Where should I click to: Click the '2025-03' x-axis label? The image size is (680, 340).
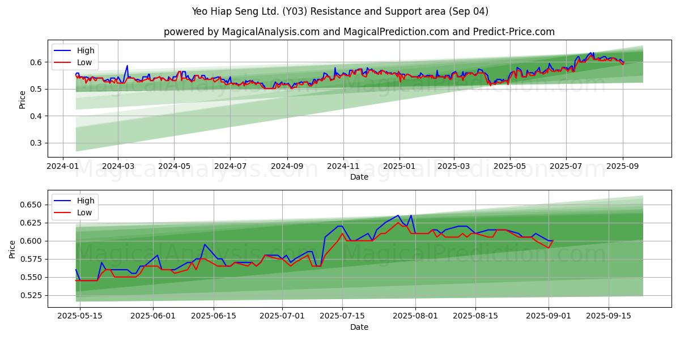pyautogui.click(x=454, y=167)
